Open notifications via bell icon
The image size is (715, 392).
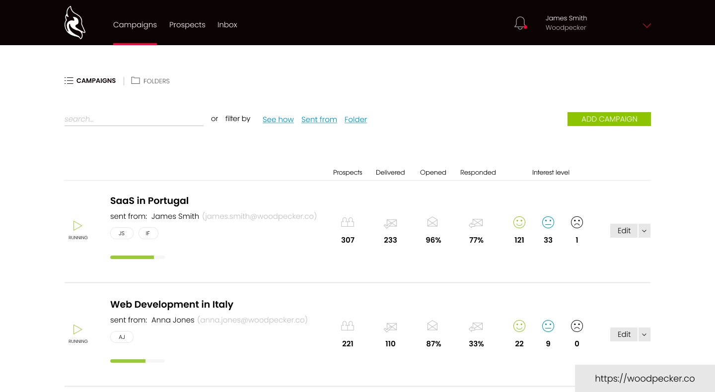(x=520, y=23)
